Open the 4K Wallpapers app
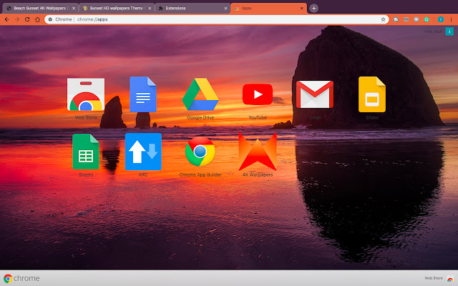 257,151
